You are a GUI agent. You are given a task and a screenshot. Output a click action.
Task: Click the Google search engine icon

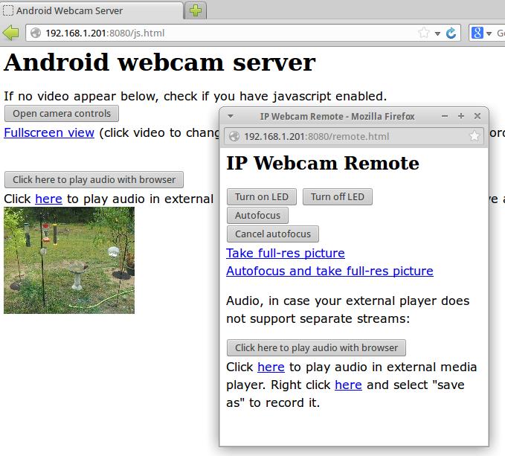[x=477, y=33]
